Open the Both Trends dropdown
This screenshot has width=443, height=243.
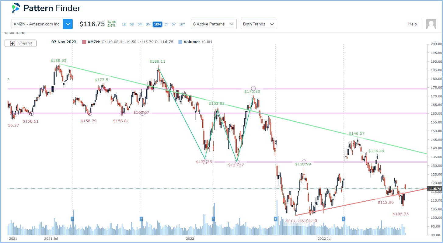(259, 24)
